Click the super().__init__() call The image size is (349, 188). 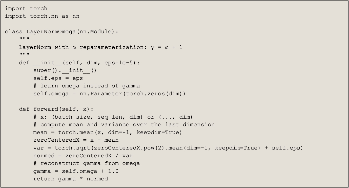click(65, 70)
